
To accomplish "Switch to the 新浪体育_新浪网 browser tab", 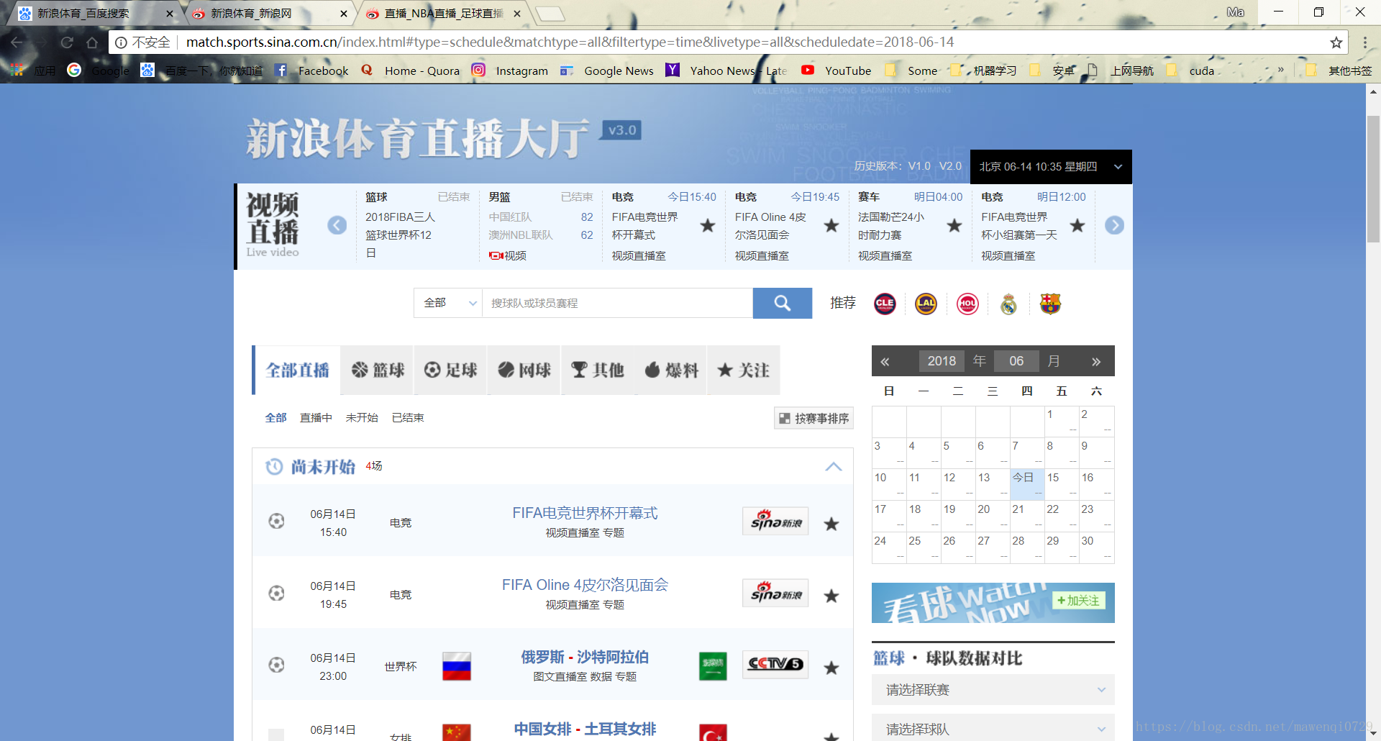I will tap(270, 13).
